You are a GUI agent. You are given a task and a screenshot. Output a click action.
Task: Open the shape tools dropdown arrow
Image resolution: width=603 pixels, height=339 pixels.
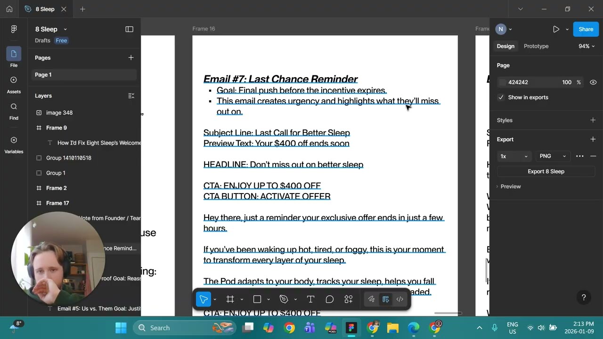(x=269, y=299)
